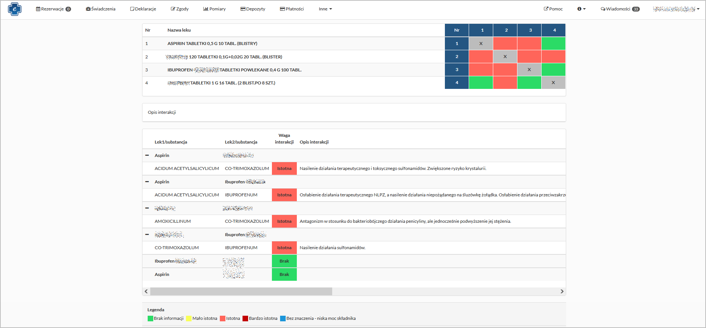
Task: Select the ASPIRIN TABLETKI drug row
Action: point(212,44)
